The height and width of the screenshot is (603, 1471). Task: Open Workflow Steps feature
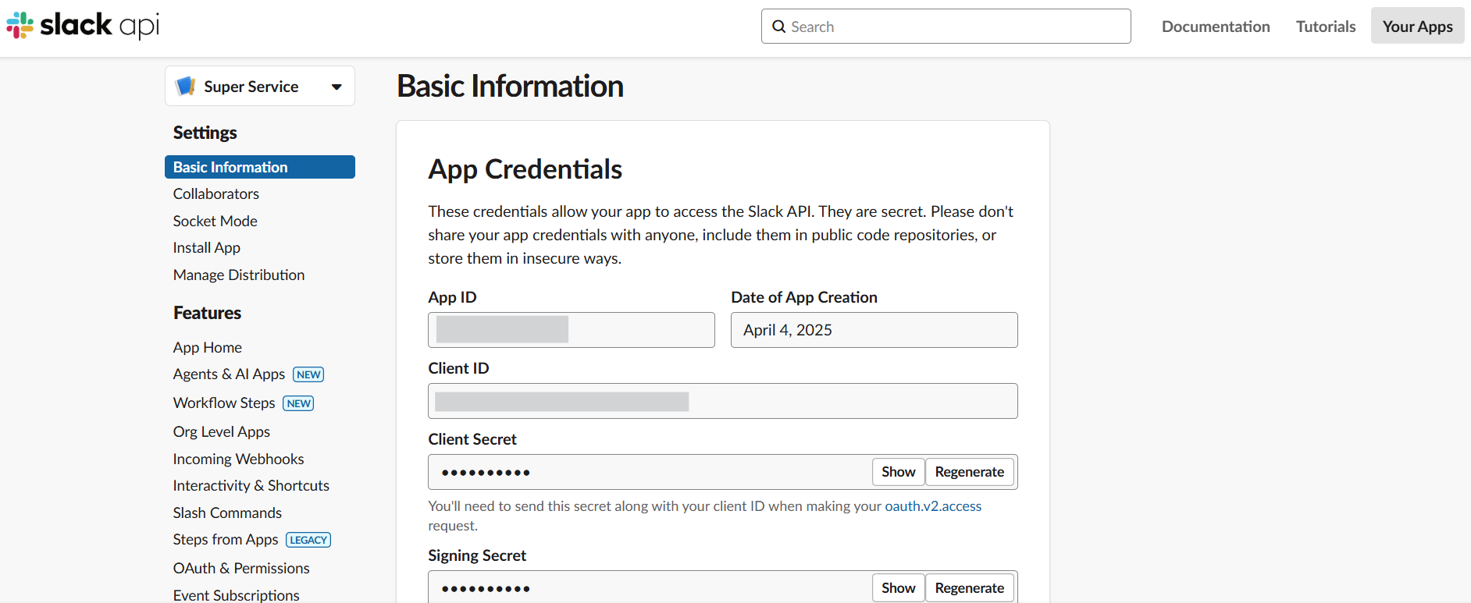point(224,403)
